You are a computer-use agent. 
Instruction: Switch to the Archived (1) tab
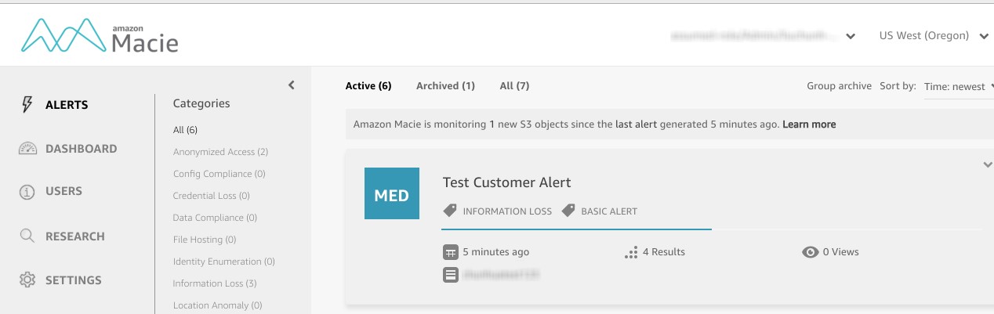click(x=445, y=86)
